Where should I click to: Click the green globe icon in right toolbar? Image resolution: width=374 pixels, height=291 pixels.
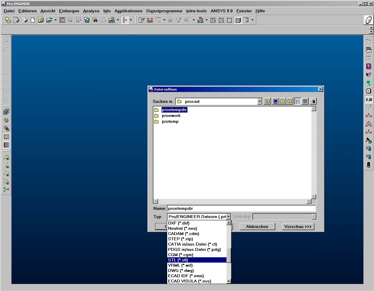(369, 83)
